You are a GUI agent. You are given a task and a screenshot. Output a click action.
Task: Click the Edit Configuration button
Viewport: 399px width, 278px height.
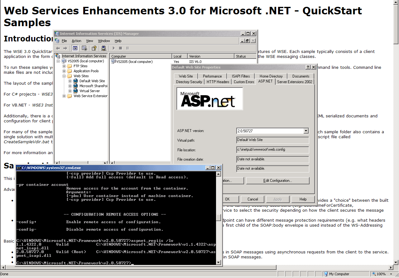[x=278, y=181]
